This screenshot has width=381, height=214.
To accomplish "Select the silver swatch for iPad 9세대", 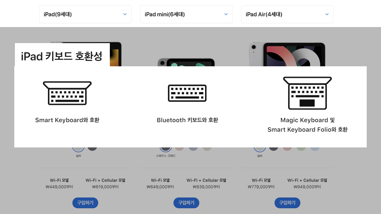I will click(x=78, y=149).
